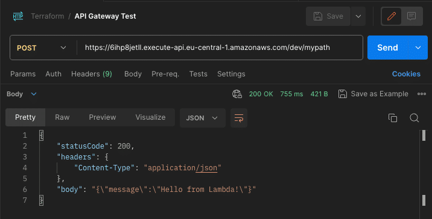Screen dimensions: 432x219
Task: Copy response with the copy icon
Action: point(393,117)
